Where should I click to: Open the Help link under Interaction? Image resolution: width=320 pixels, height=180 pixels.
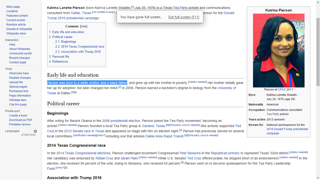12,45
